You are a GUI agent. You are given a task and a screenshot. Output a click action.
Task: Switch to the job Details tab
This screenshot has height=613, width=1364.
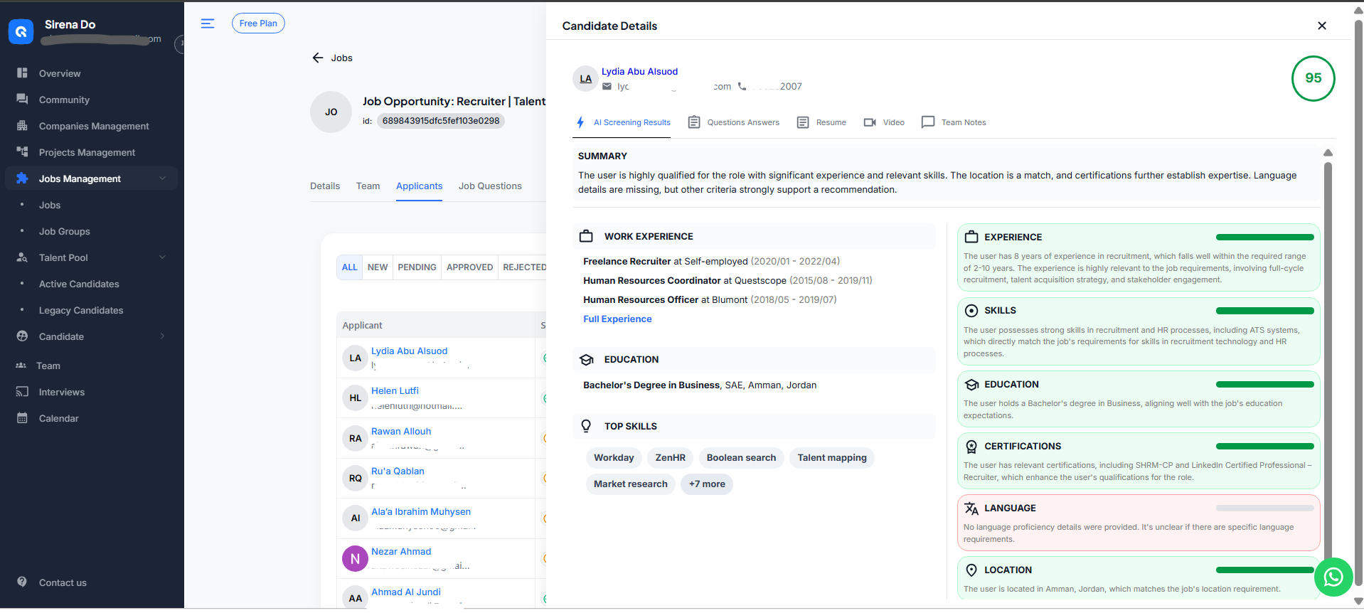click(325, 186)
